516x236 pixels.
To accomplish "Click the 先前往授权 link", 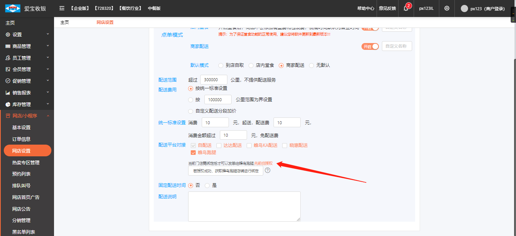I will click(x=263, y=164).
